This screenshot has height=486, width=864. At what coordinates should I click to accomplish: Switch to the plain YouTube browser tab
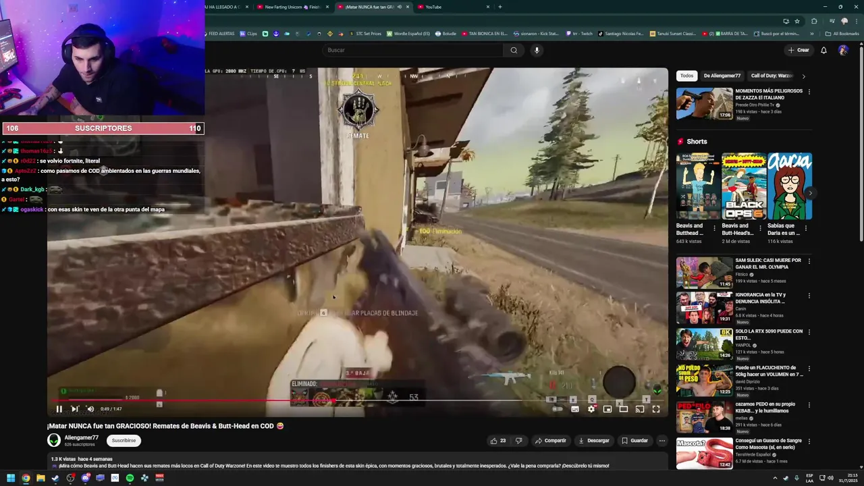(x=452, y=7)
